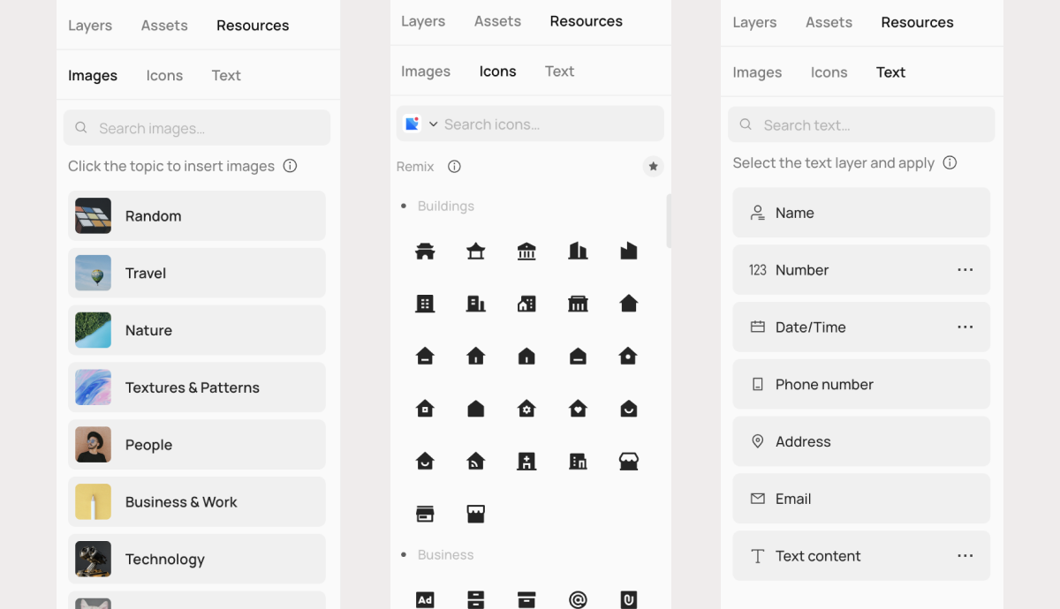Insert the at-sign @ icon
The height and width of the screenshot is (609, 1060).
[x=578, y=600]
